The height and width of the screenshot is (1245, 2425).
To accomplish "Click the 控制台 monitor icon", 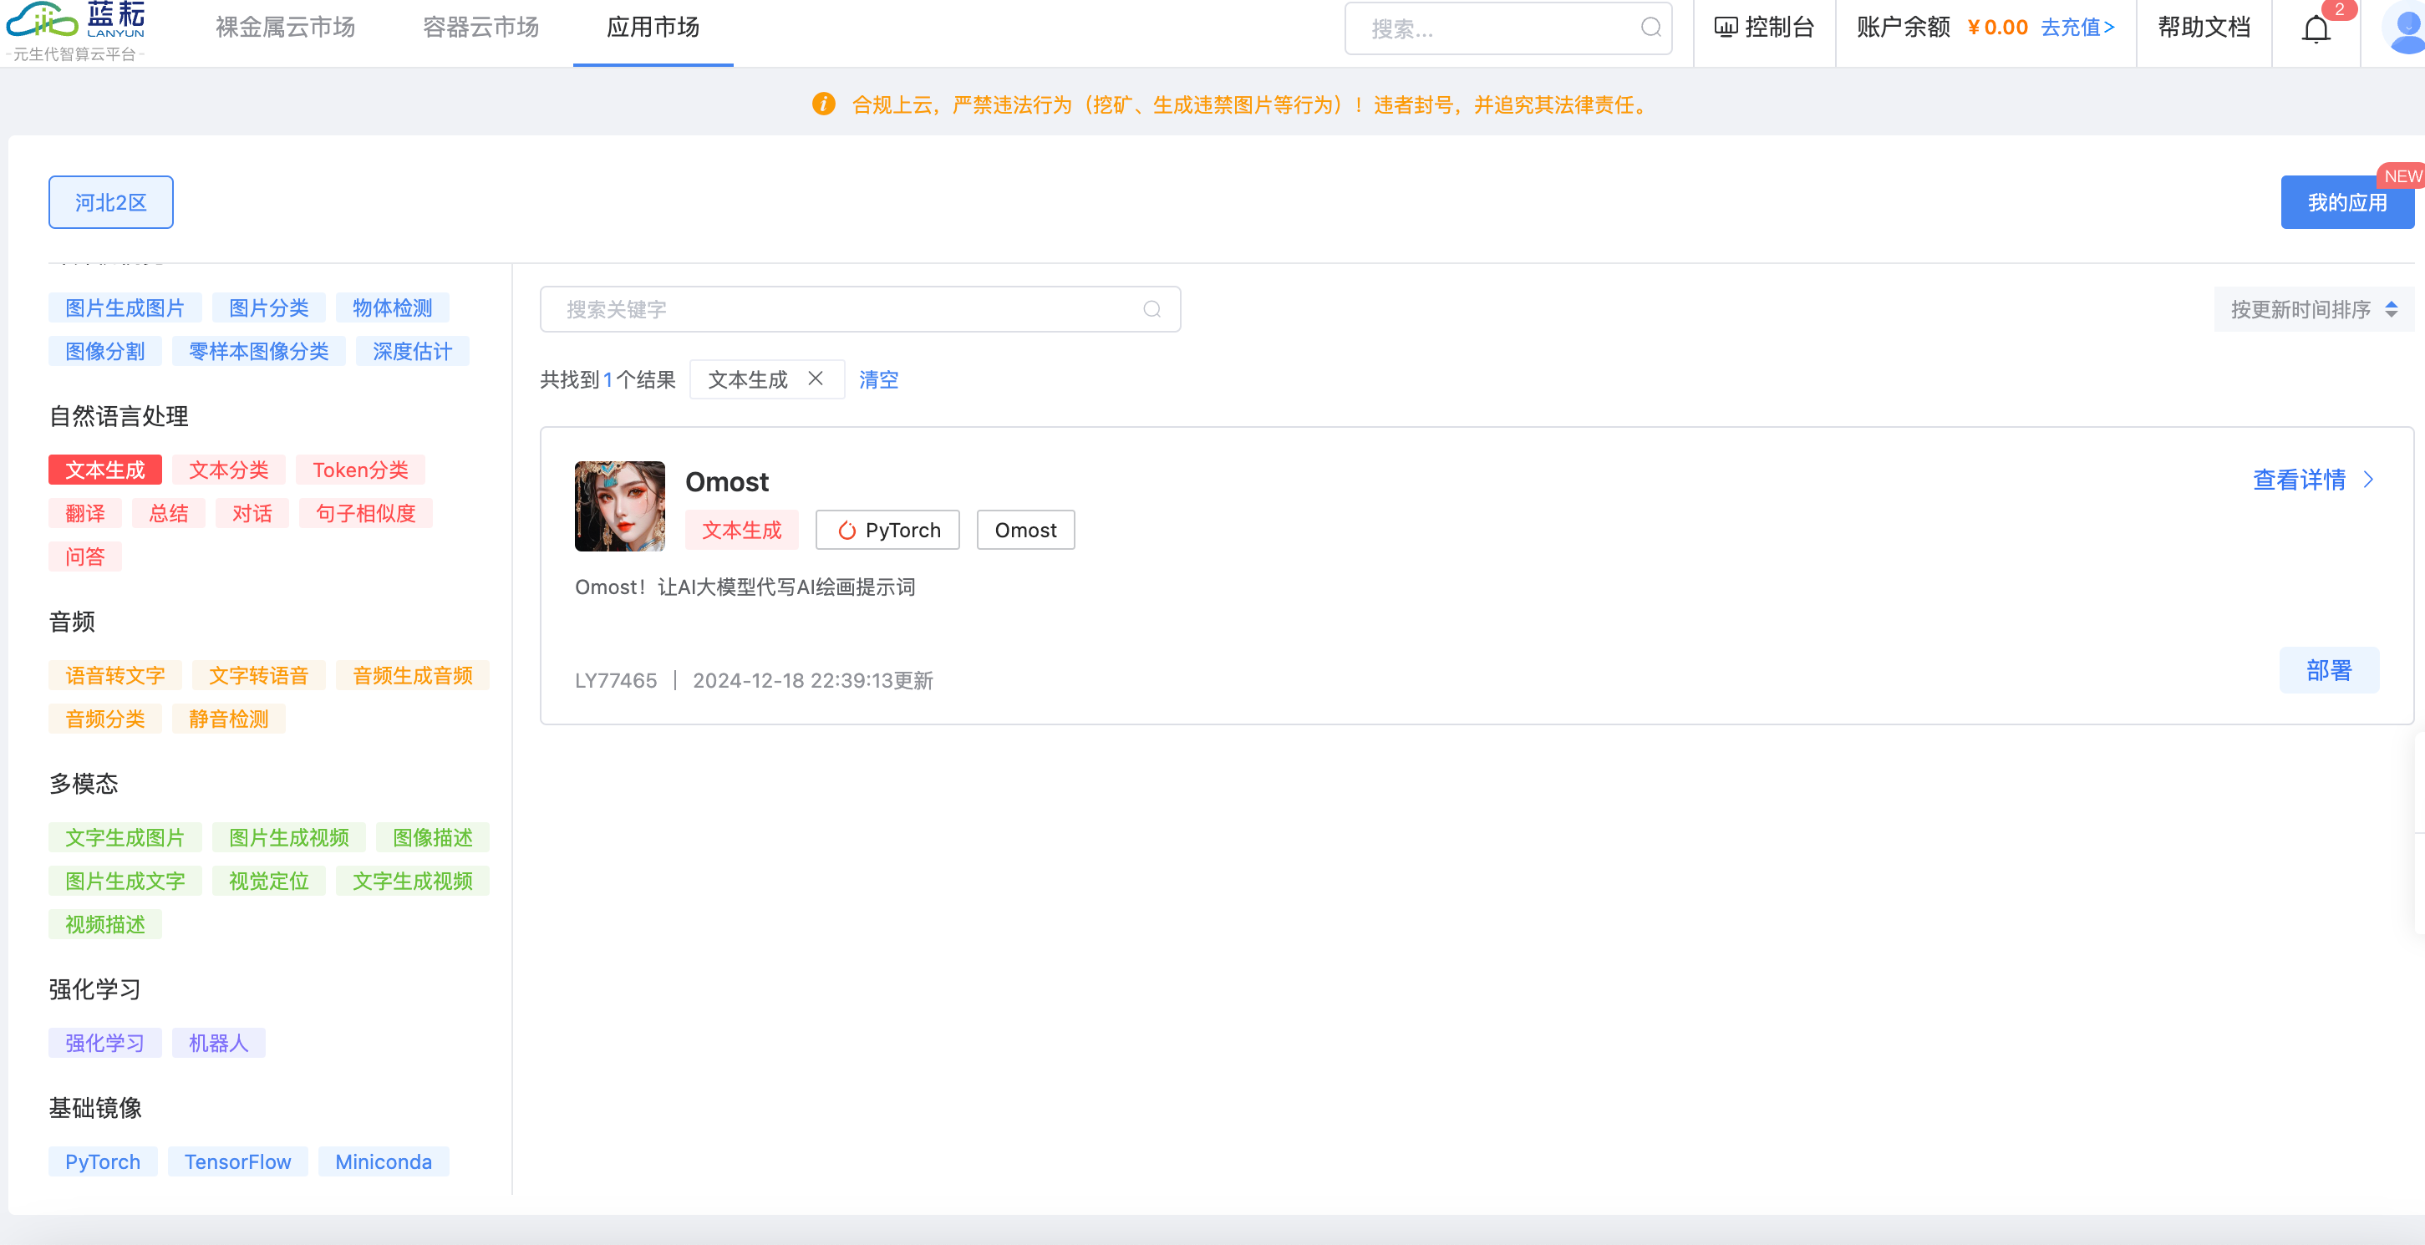I will click(1725, 28).
